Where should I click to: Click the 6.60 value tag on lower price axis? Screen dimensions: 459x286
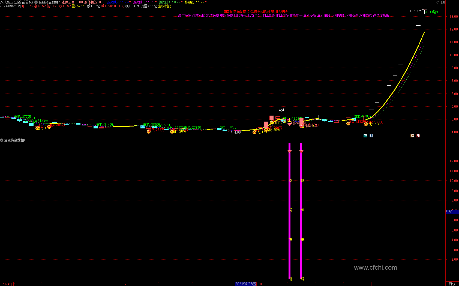452,212
